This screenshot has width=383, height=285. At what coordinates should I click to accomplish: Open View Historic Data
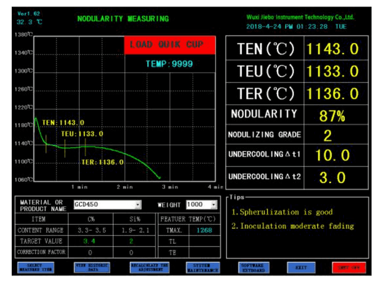(90, 267)
